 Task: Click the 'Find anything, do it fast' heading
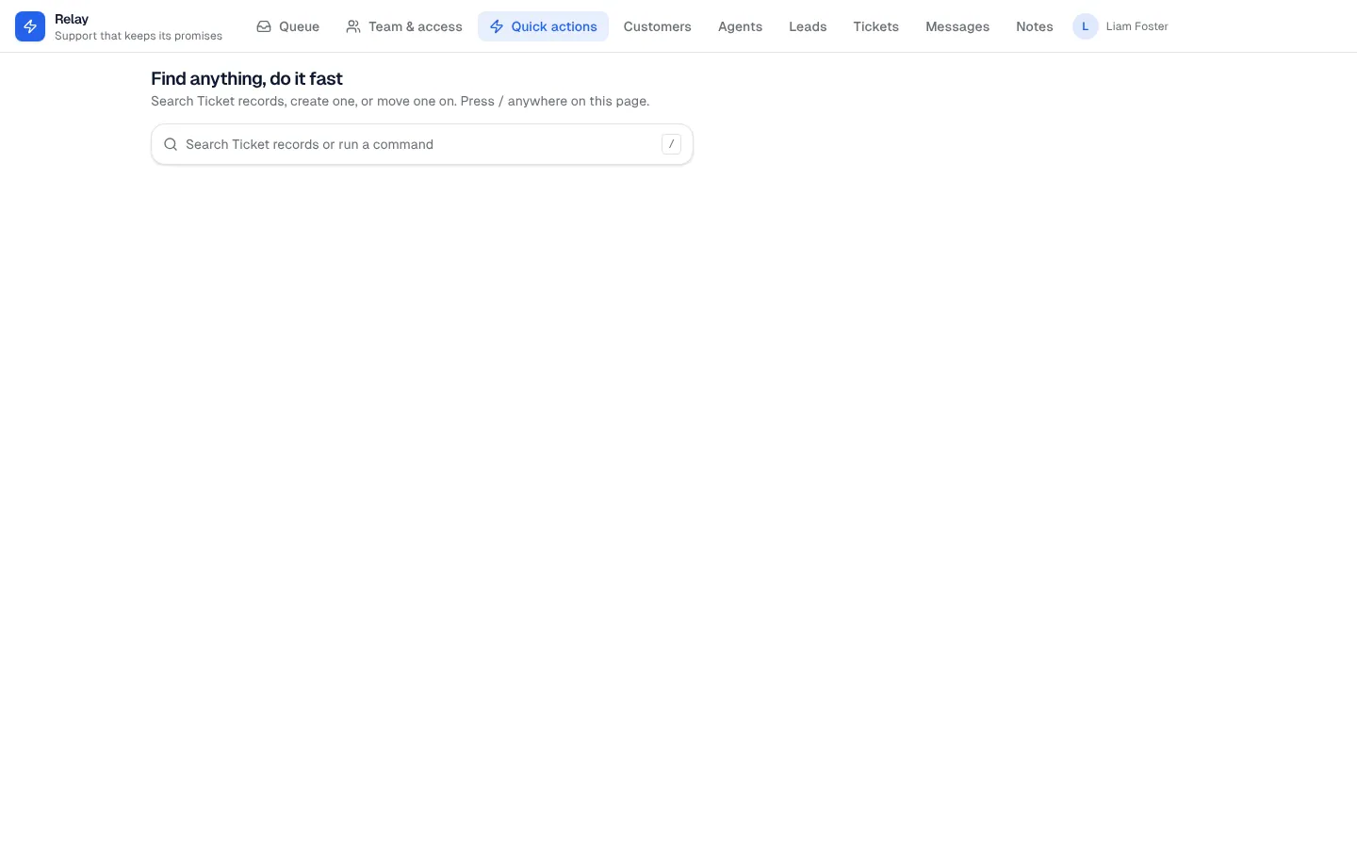pos(247,79)
